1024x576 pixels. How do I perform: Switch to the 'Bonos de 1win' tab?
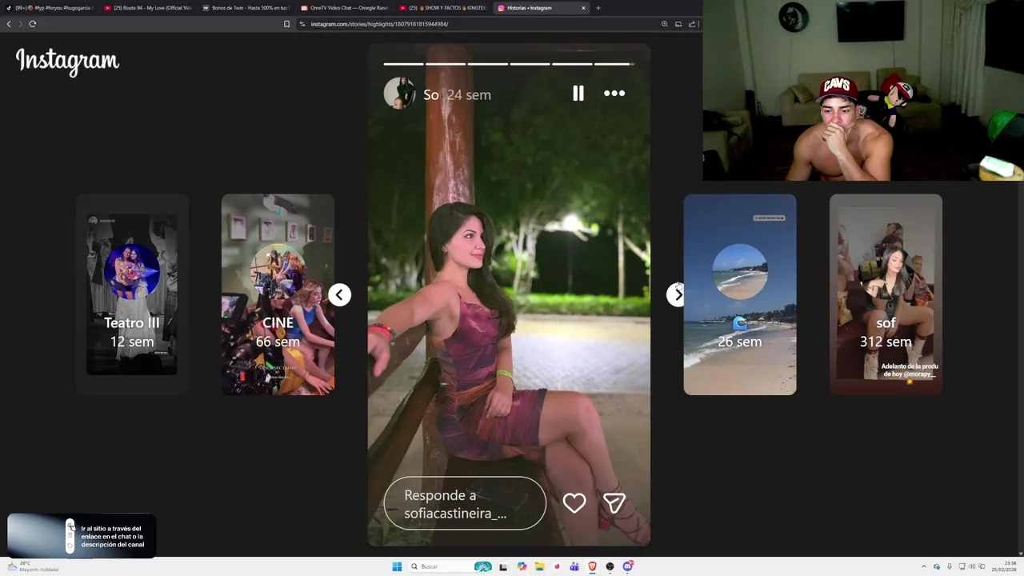pos(247,8)
